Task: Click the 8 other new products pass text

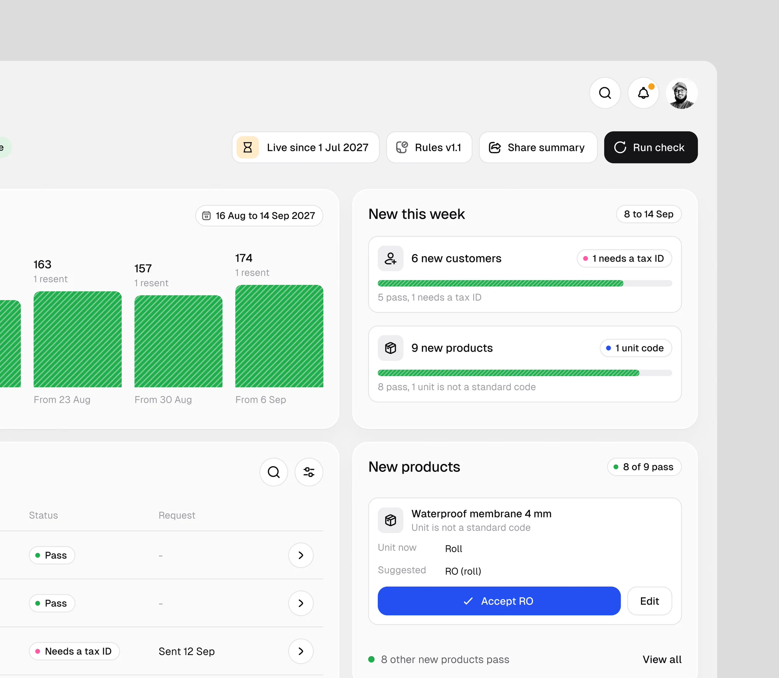Action: (445, 659)
